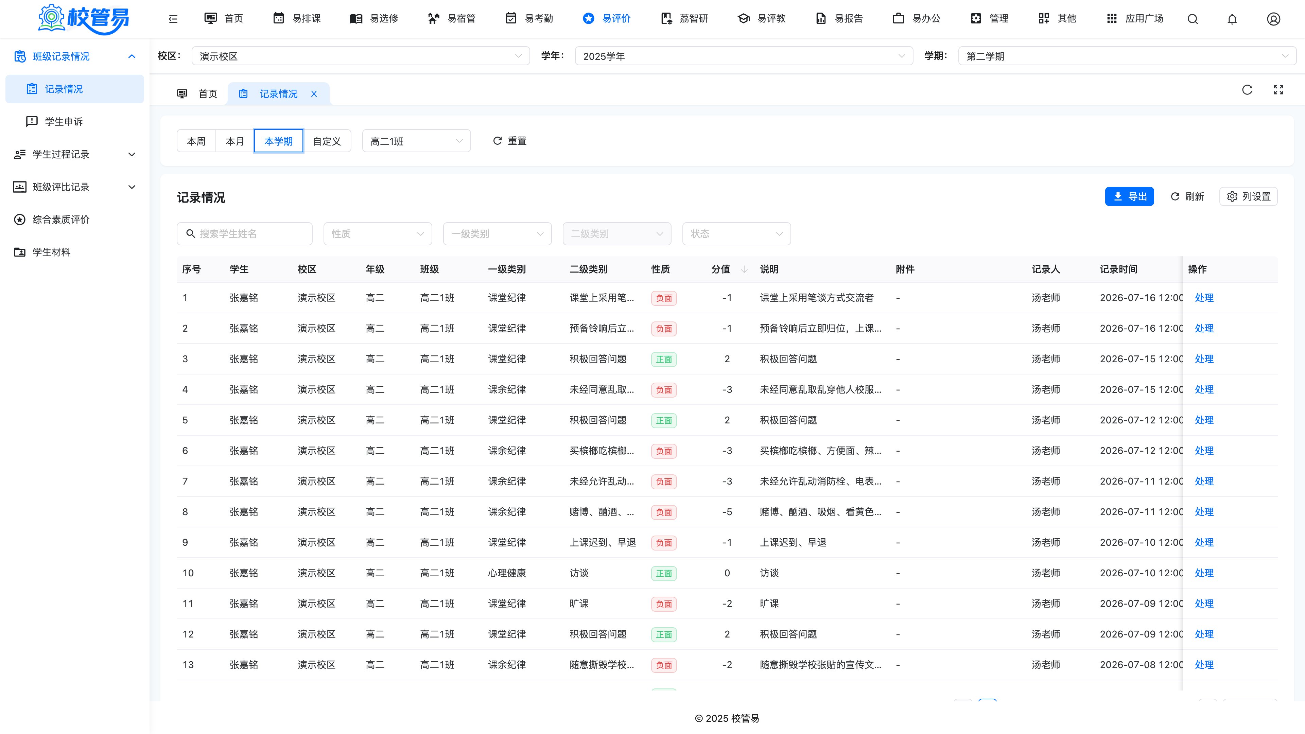Open the user profile avatar icon

coord(1274,19)
